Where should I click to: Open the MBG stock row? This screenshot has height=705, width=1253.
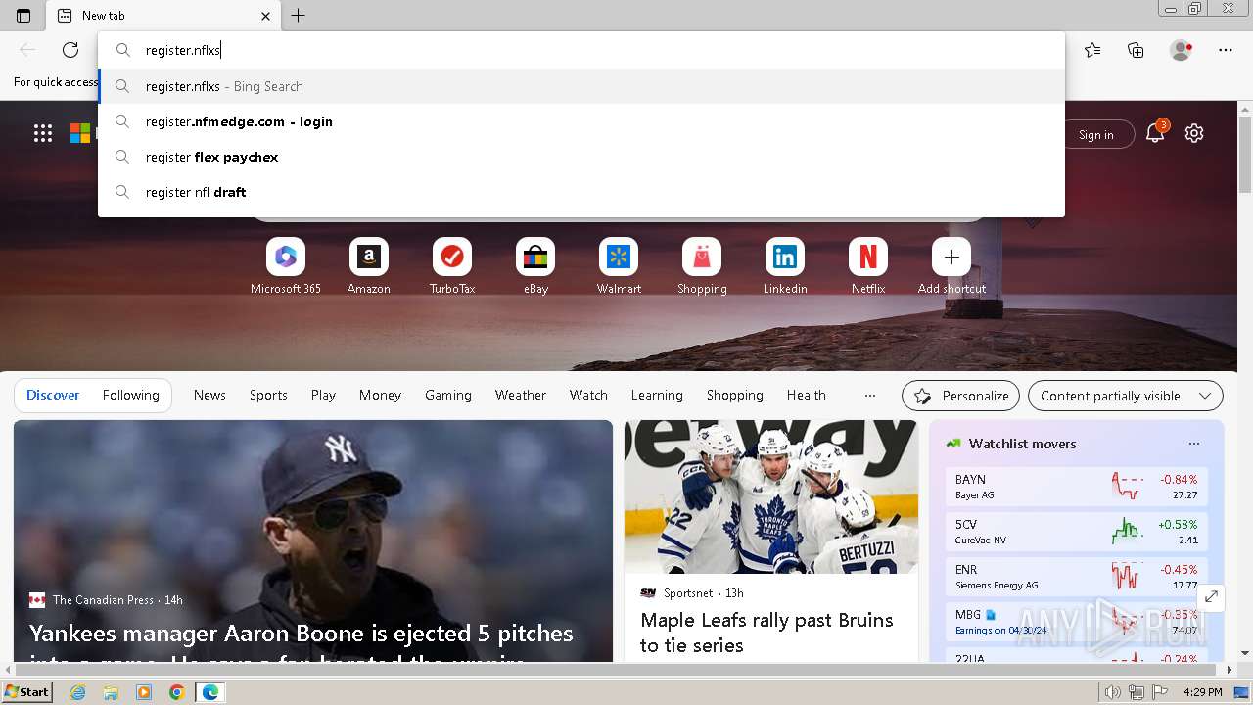1077,622
